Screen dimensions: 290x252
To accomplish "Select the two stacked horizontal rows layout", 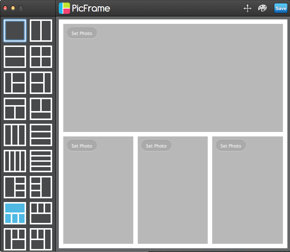I will [15, 57].
